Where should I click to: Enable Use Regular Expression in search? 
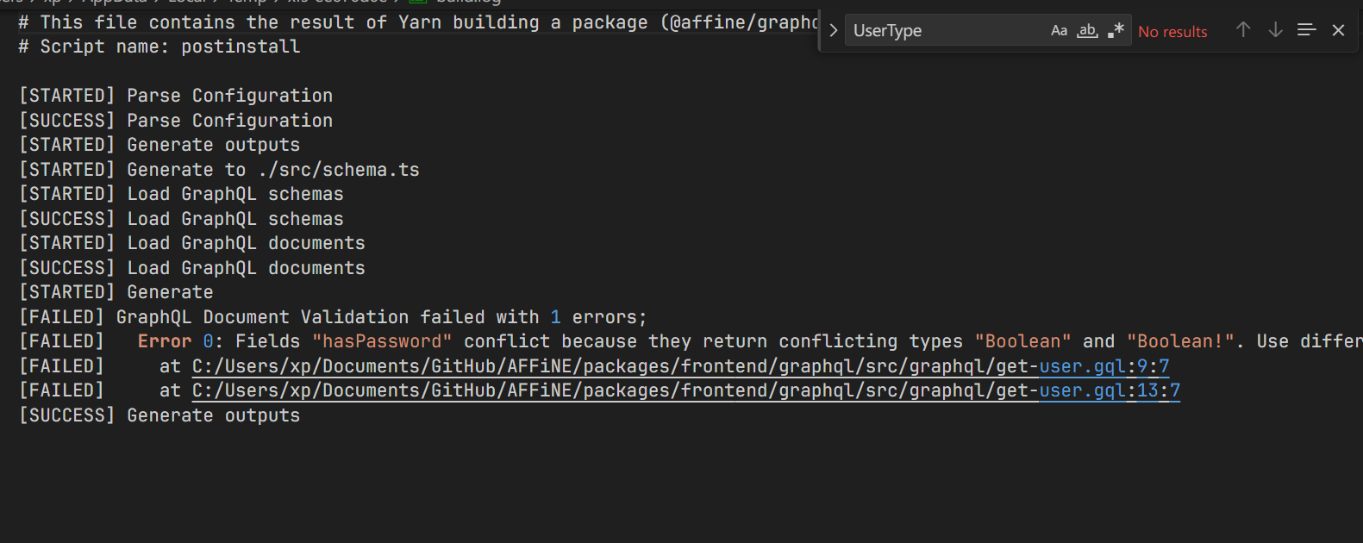tap(1116, 31)
